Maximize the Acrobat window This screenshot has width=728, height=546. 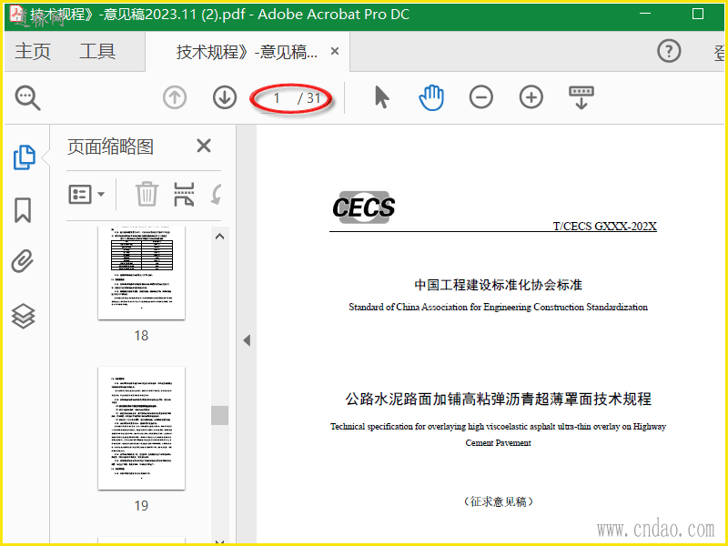tap(698, 14)
